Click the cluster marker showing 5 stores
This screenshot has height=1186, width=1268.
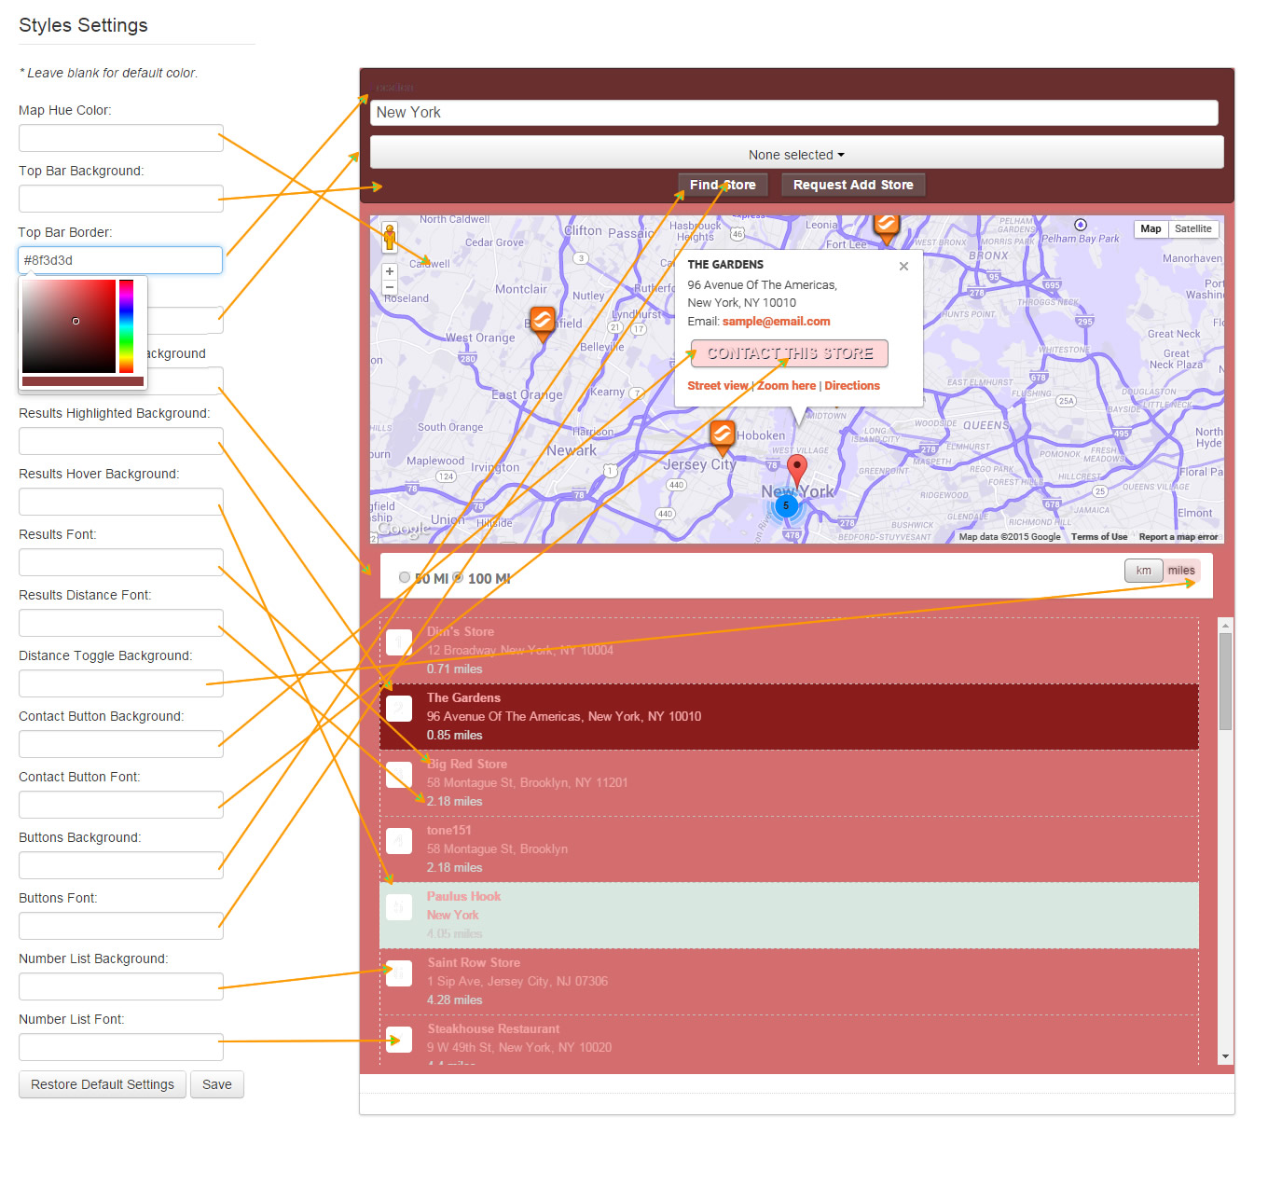[x=788, y=506]
